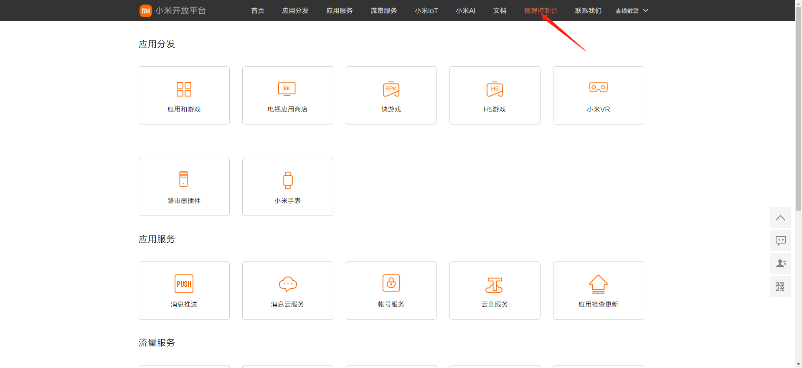Click the 云测服务 card label

[x=495, y=304]
